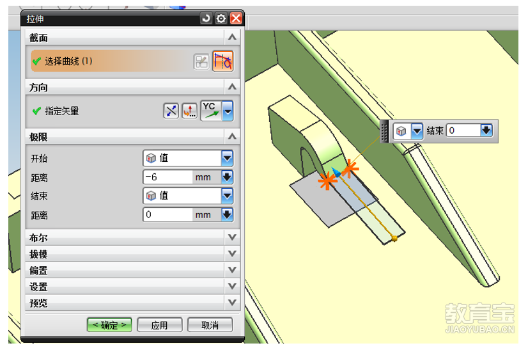The image size is (528, 348).
Task: Click the on-screen 结束 value field
Action: coord(463,130)
